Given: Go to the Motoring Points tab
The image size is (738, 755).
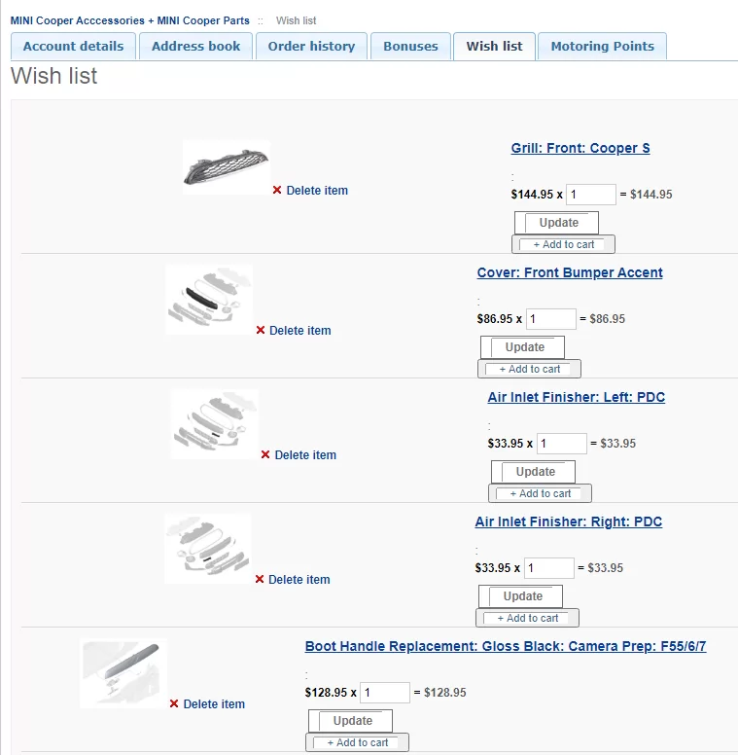Looking at the screenshot, I should coord(602,46).
